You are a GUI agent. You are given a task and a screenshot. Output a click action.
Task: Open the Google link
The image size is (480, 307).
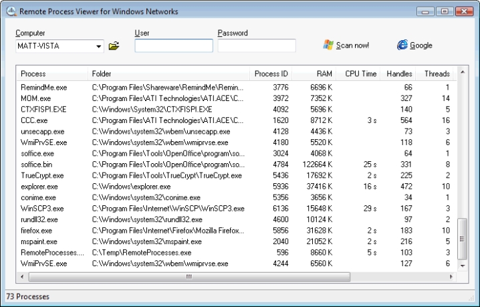click(x=421, y=45)
